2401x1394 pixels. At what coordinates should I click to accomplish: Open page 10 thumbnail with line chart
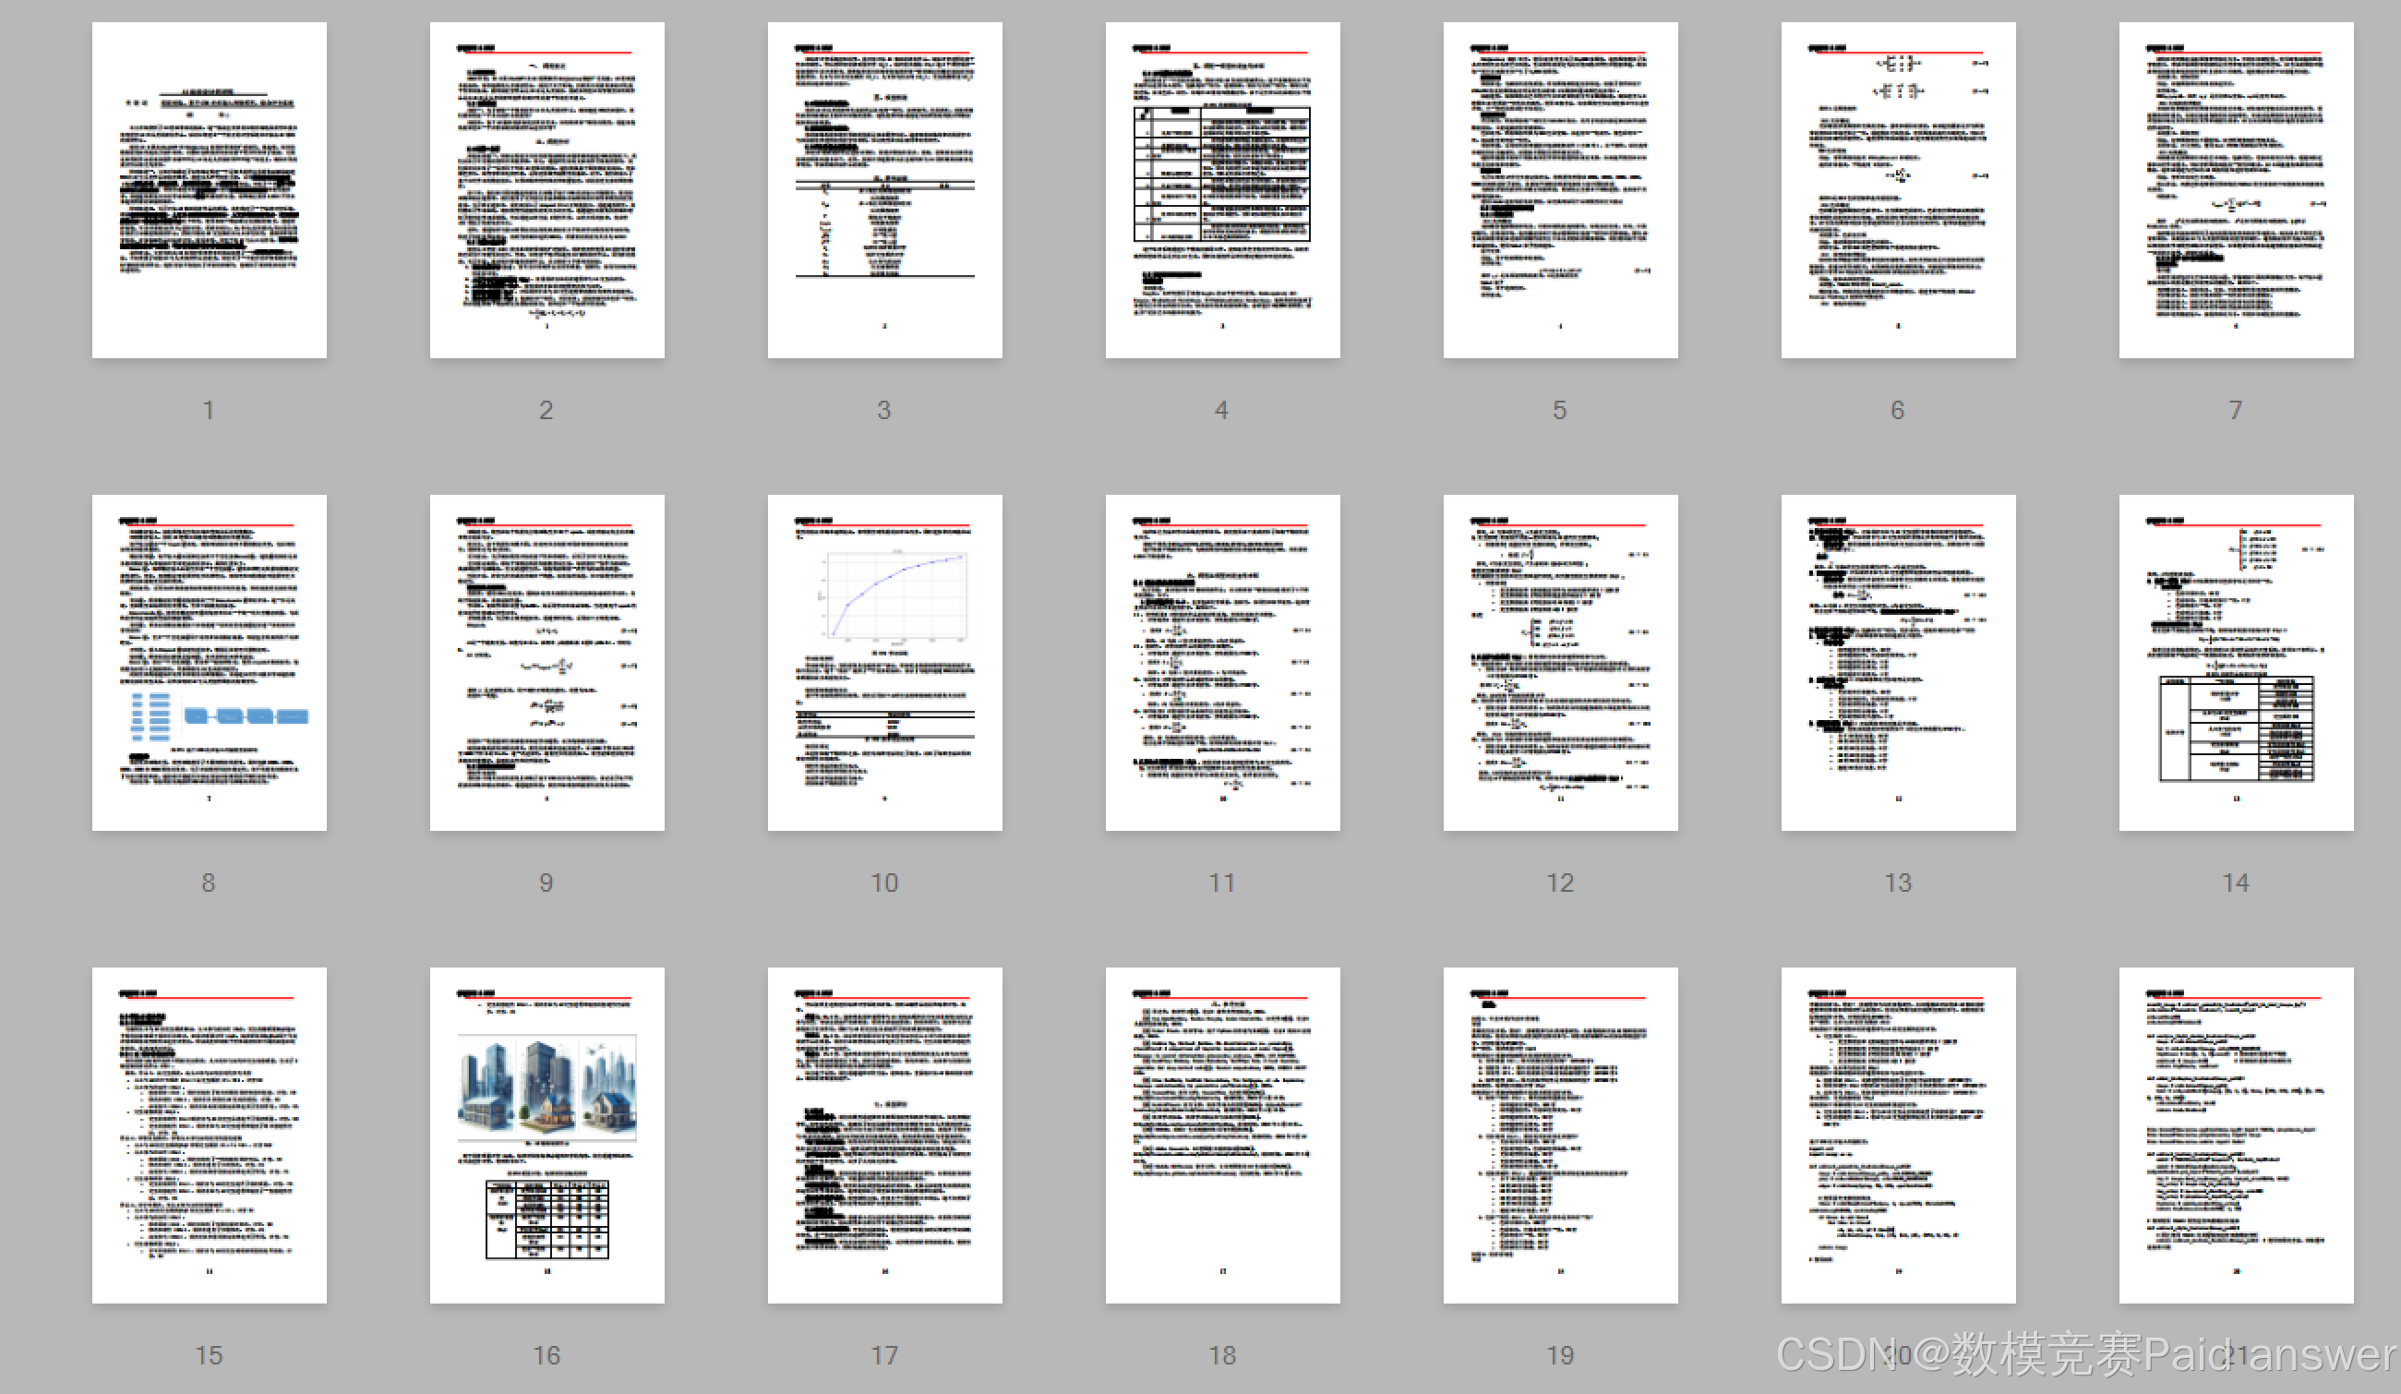tap(884, 662)
